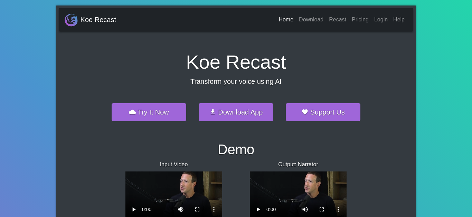Image resolution: width=472 pixels, height=217 pixels.
Task: View the Pricing page
Action: tap(360, 20)
